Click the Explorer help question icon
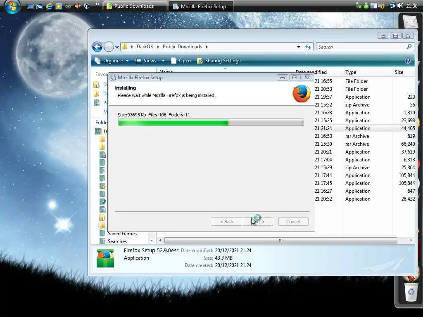The width and height of the screenshot is (423, 317). 408,61
